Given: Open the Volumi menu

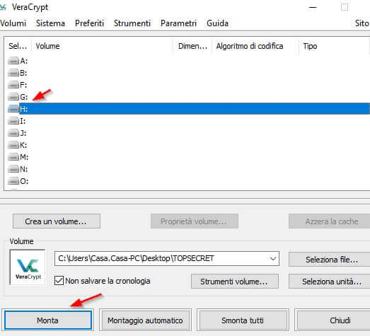Looking at the screenshot, I should coord(13,23).
